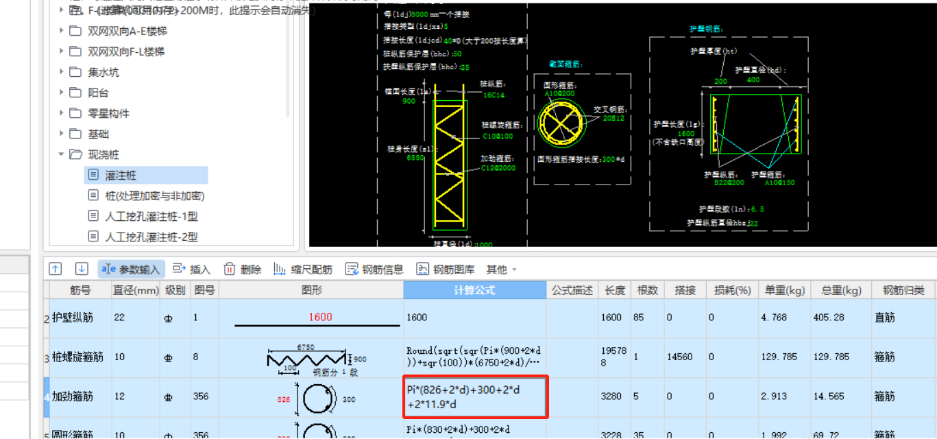Select the 桩螺旋箍筋 rebar name cell
937x439 pixels.
(80, 357)
